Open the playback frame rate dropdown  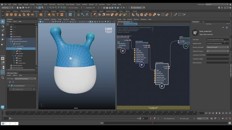click(x=202, y=118)
